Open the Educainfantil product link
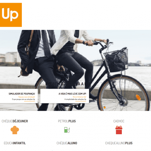The width and height of the screenshot is (151, 151). click(15, 143)
